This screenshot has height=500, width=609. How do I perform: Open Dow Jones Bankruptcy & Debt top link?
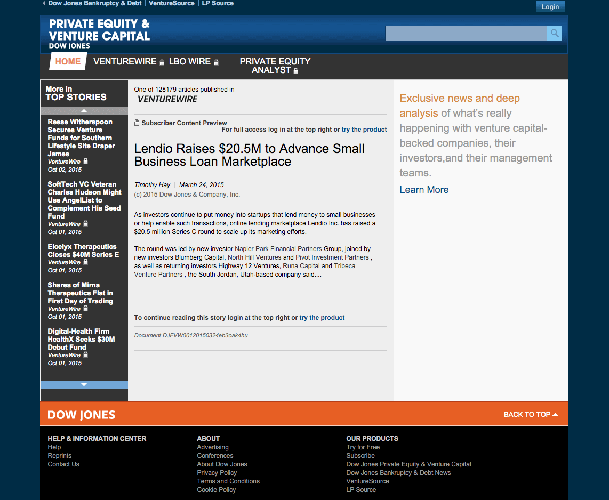pos(95,3)
